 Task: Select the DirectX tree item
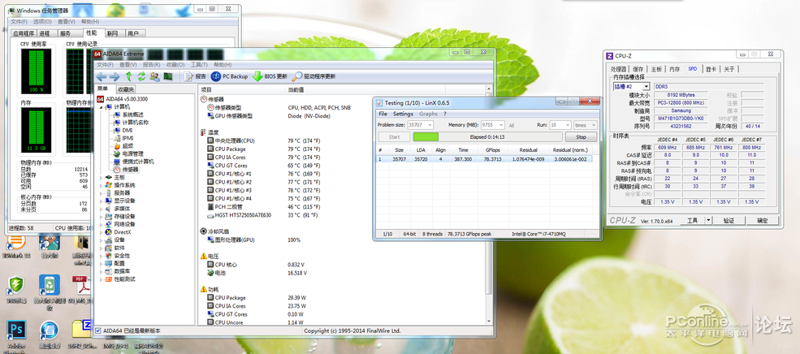click(118, 232)
